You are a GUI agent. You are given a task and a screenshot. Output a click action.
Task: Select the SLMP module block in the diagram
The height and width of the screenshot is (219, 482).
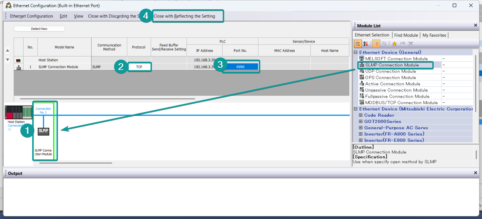(43, 131)
